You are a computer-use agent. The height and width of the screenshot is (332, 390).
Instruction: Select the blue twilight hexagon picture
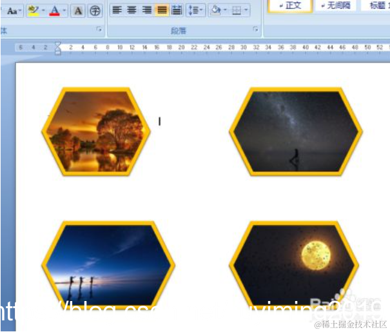[x=108, y=265]
